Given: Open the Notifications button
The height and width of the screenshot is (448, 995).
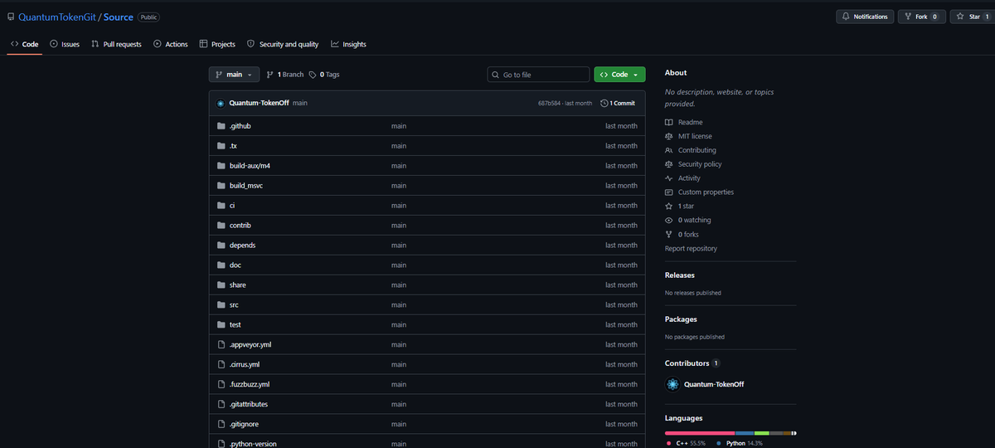Looking at the screenshot, I should (x=865, y=17).
